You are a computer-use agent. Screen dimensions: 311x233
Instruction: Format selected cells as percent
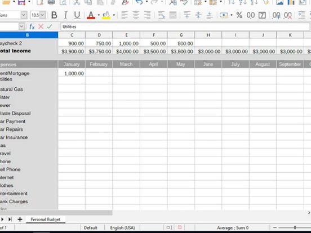point(239,15)
